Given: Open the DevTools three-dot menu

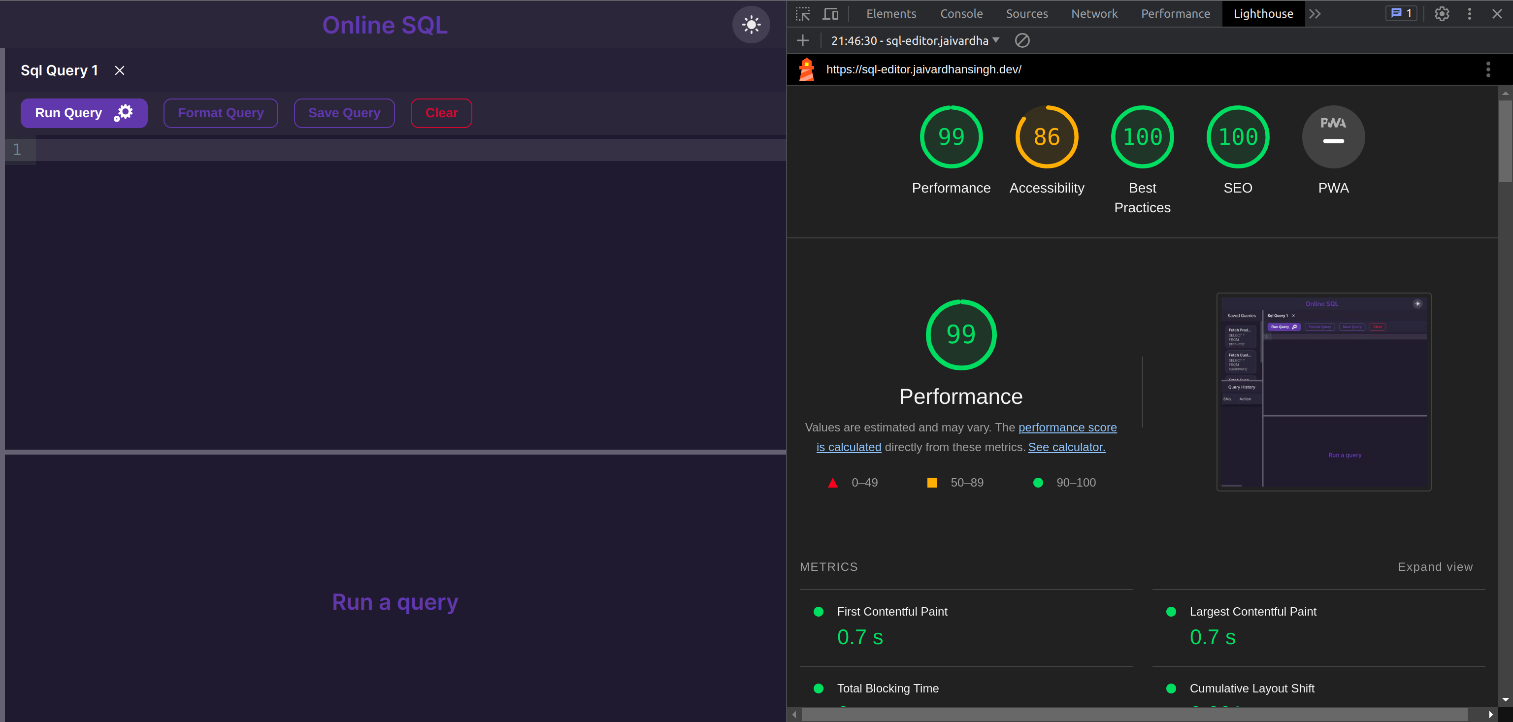Looking at the screenshot, I should (x=1470, y=13).
